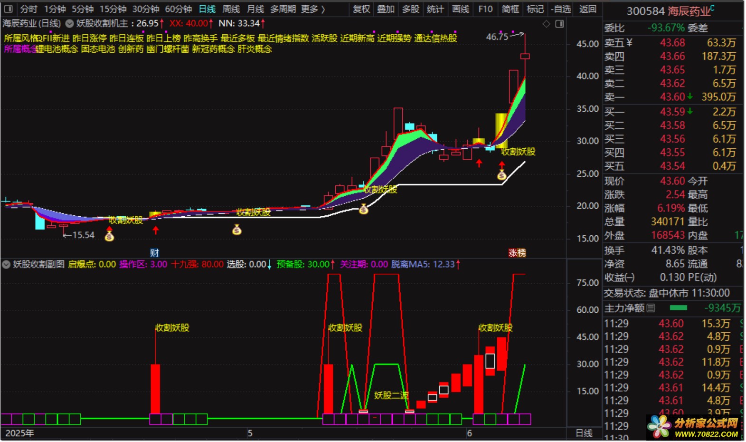Click the money bag near price 20.00
The width and height of the screenshot is (746, 442).
[x=363, y=209]
